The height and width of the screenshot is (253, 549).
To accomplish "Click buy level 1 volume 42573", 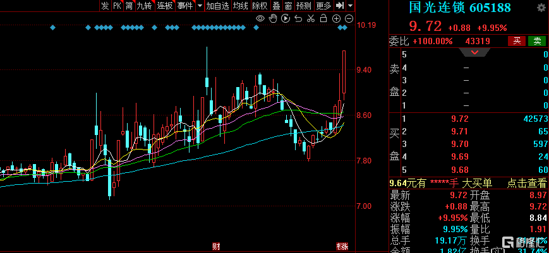I will tap(536, 119).
